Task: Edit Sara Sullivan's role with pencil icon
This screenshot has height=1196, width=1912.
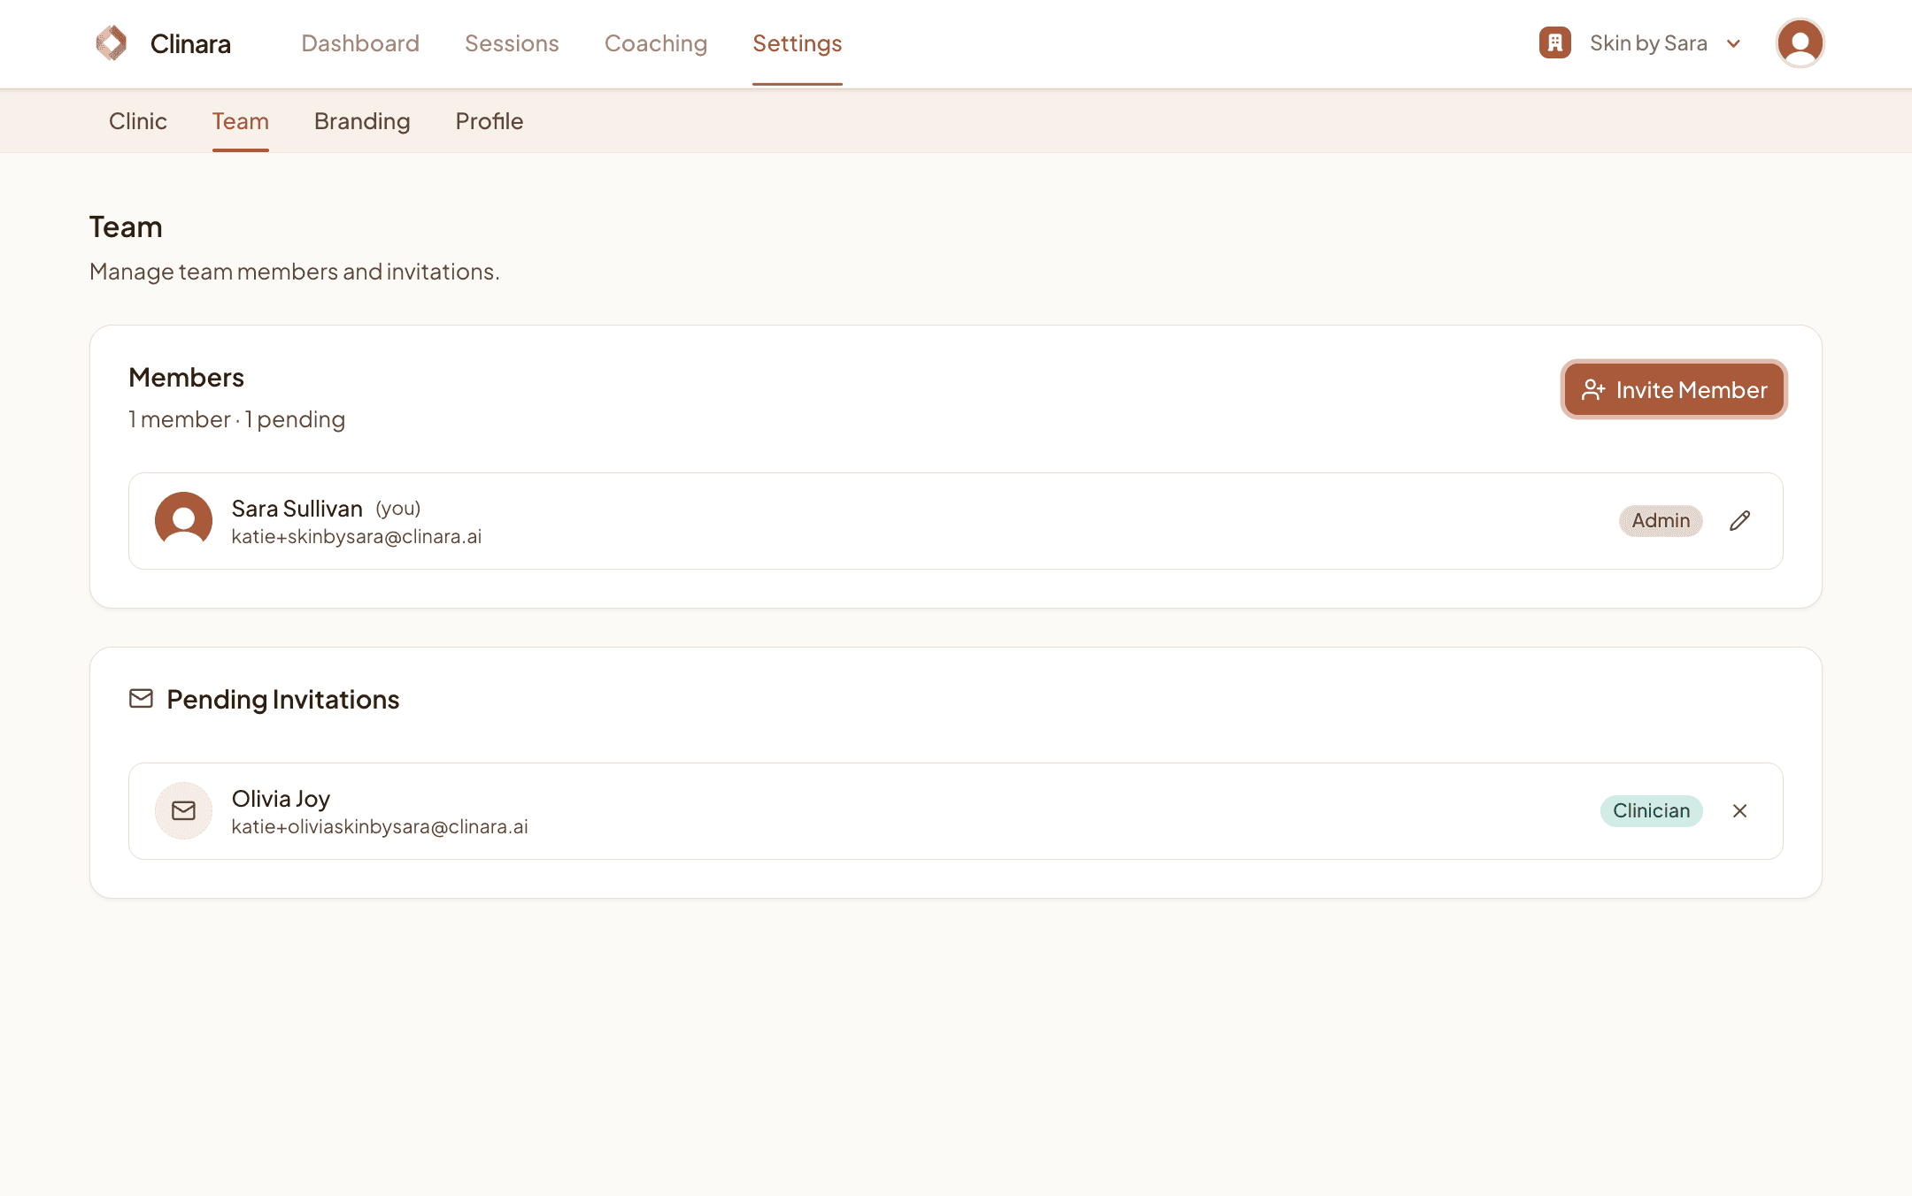Action: 1739,520
